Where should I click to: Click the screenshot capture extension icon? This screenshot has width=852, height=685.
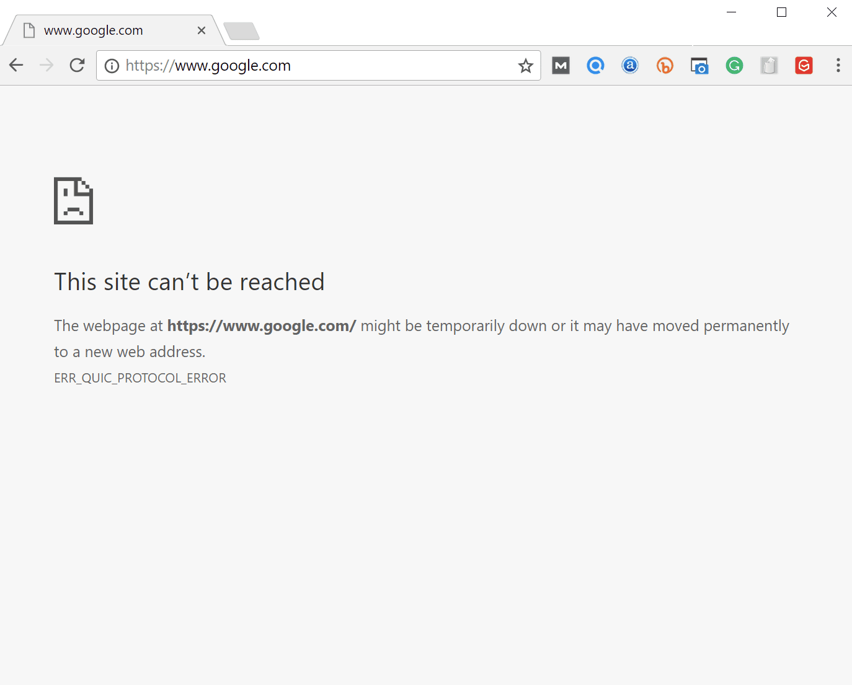[699, 65]
